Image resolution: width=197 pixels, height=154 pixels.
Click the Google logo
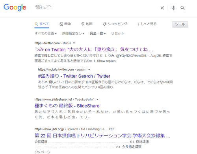tap(15, 8)
